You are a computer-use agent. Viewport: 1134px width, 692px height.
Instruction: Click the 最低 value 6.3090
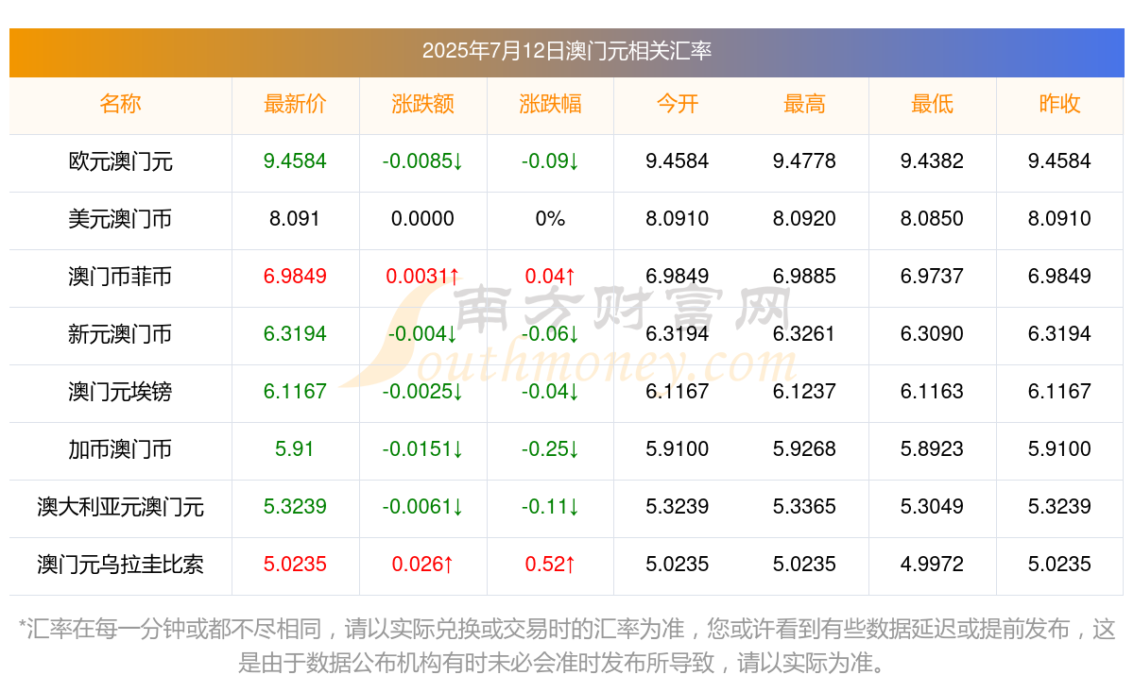click(x=932, y=334)
